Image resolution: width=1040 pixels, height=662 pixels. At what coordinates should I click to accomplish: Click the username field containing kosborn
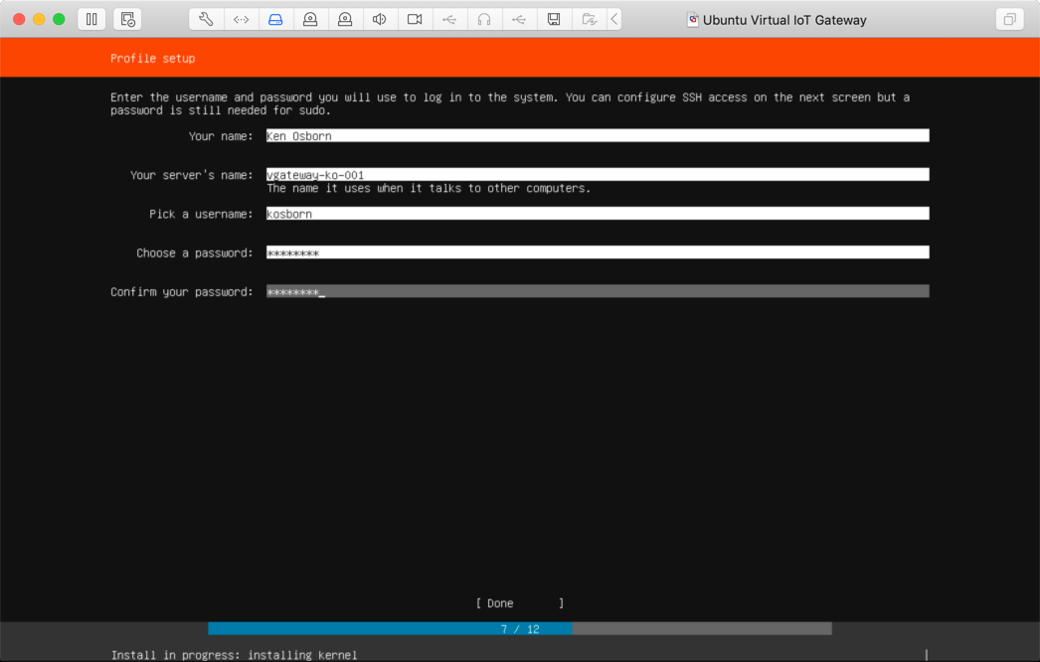[x=598, y=214]
